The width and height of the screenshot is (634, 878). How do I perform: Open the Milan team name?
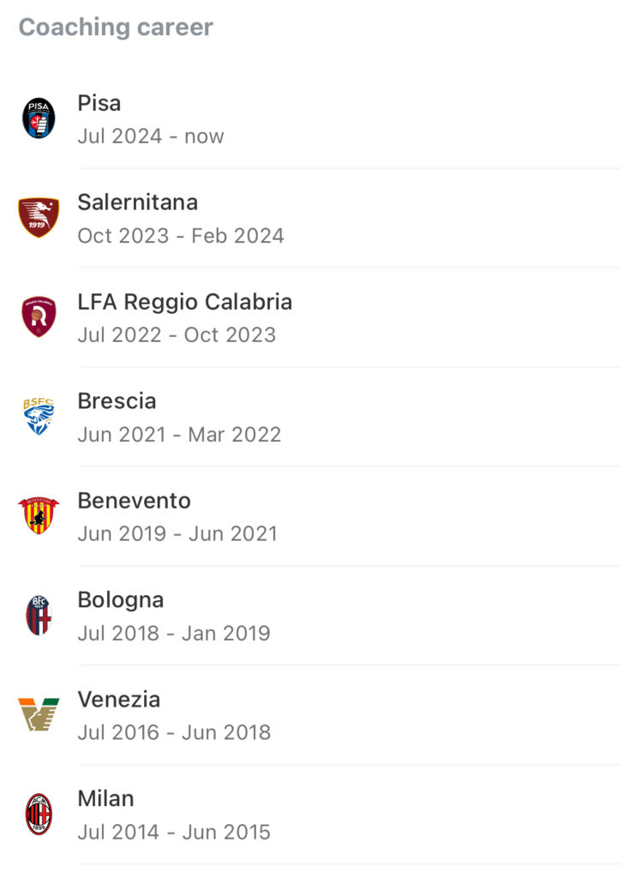click(x=105, y=798)
